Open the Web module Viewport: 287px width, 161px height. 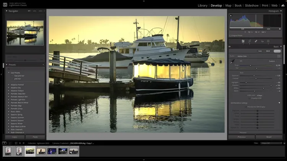(274, 5)
